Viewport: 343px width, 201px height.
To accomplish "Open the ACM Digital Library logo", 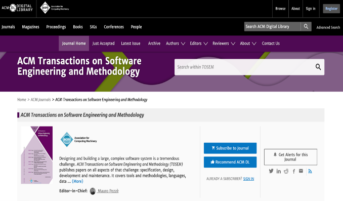I will click(17, 8).
